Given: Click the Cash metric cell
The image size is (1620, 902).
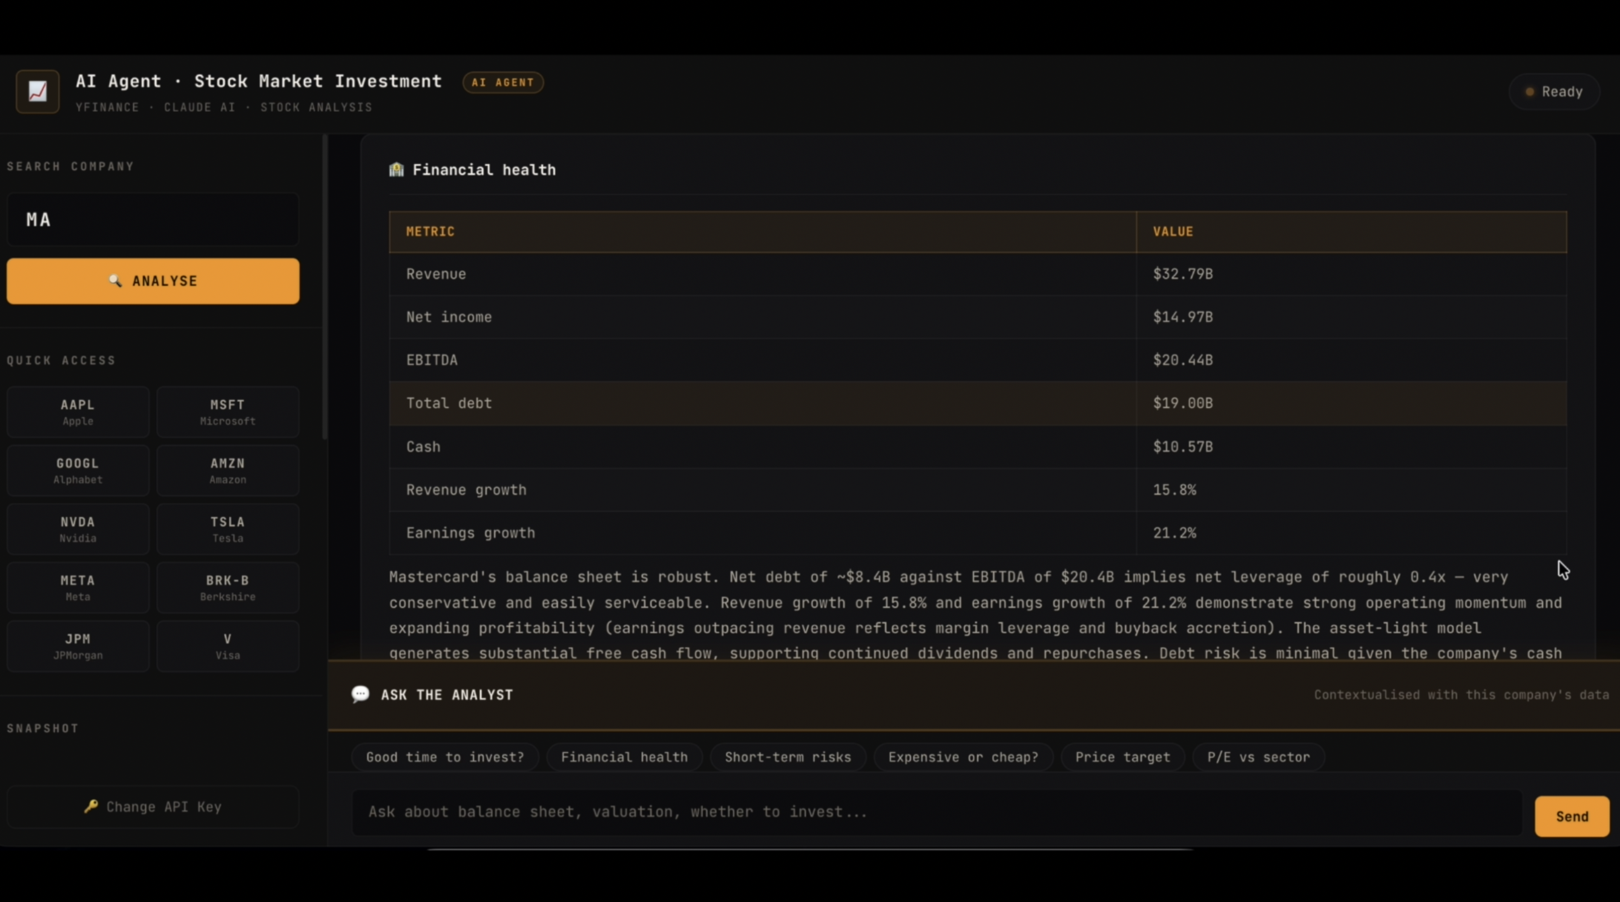Looking at the screenshot, I should (x=762, y=447).
